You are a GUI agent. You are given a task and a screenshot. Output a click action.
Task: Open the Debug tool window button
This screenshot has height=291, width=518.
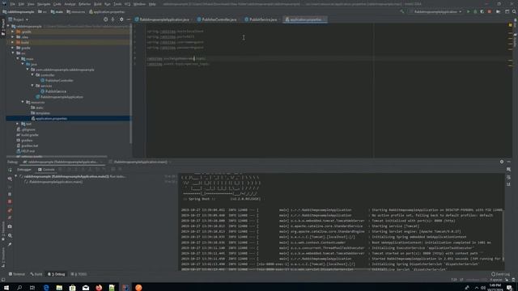point(57,274)
